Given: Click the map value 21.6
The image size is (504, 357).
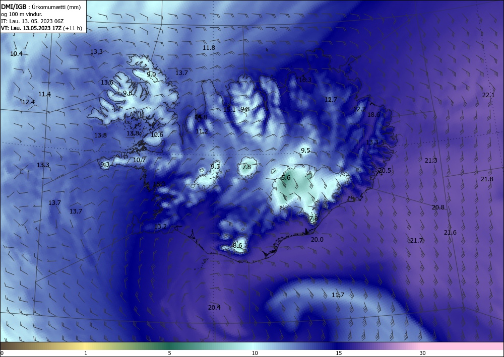Looking at the screenshot, I should [450, 233].
